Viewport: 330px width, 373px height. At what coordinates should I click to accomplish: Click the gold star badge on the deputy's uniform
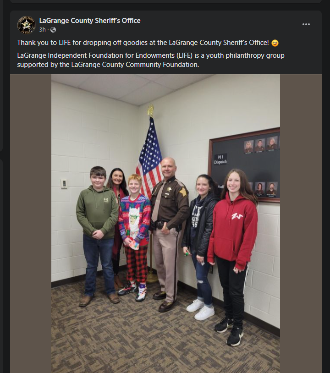pos(169,190)
